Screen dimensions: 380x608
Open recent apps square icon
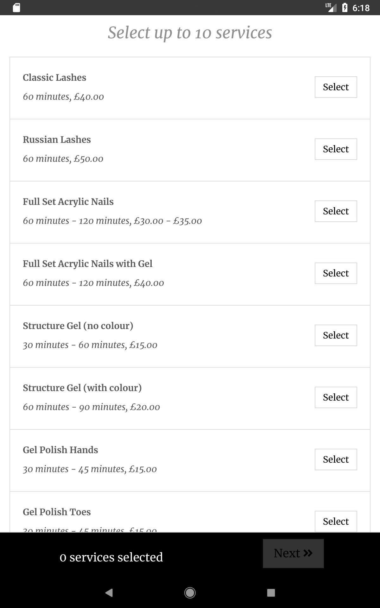click(x=271, y=592)
